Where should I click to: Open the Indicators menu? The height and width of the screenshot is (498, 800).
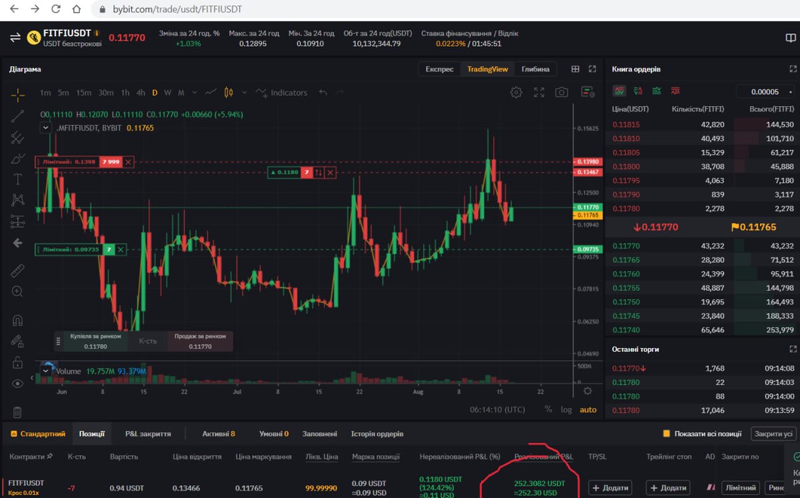point(281,93)
